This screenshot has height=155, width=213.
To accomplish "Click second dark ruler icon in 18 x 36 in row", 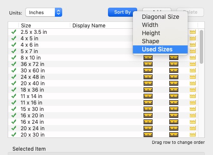I will click(x=174, y=90).
